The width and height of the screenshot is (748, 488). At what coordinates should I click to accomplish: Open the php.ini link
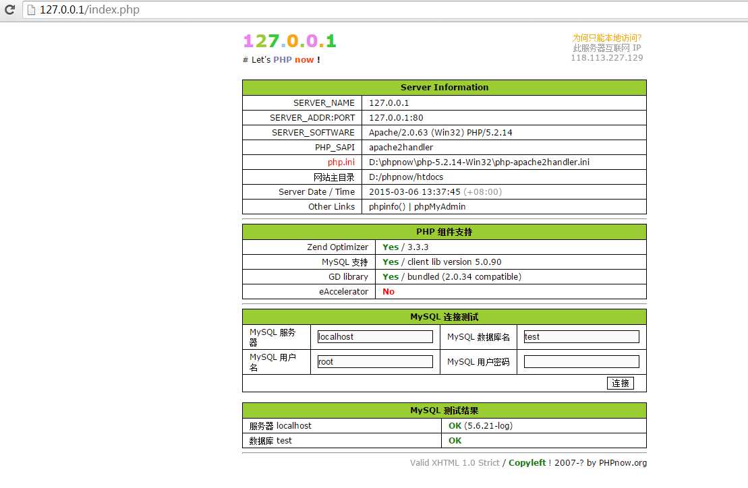click(341, 162)
